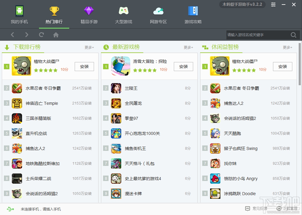This screenshot has height=215, width=302.
Task: Open 植物大战僵尸 icon in 下载排行榜
Action: pos(21,66)
